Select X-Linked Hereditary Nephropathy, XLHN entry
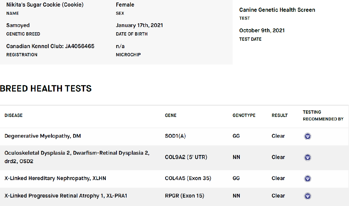349x206 pixels. pyautogui.click(x=55, y=178)
